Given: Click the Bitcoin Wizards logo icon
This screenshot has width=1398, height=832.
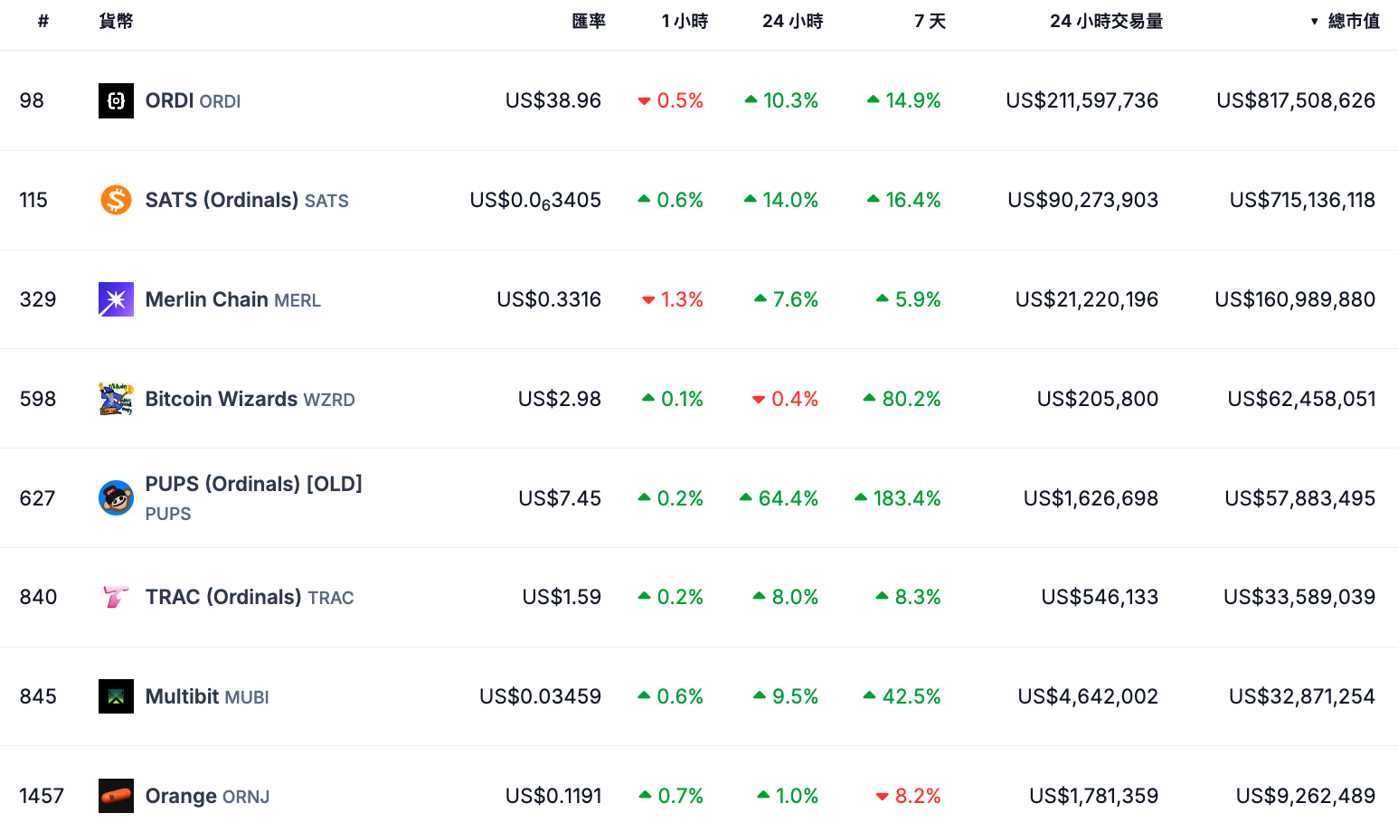Looking at the screenshot, I should tap(116, 399).
